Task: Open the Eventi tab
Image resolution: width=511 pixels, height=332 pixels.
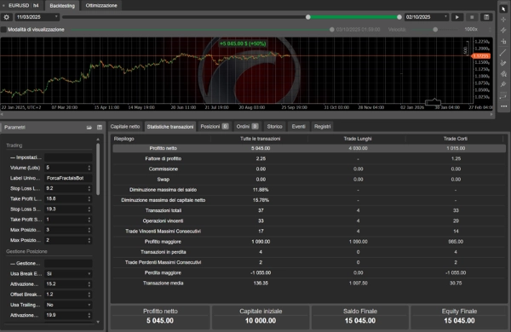Action: (x=299, y=126)
